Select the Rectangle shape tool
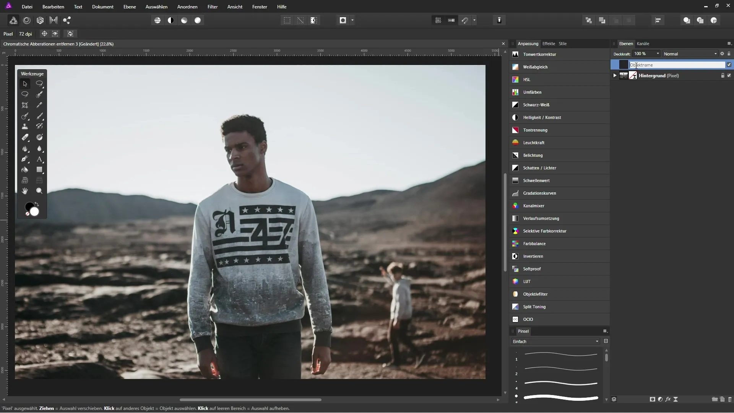The width and height of the screenshot is (734, 413). [x=39, y=170]
